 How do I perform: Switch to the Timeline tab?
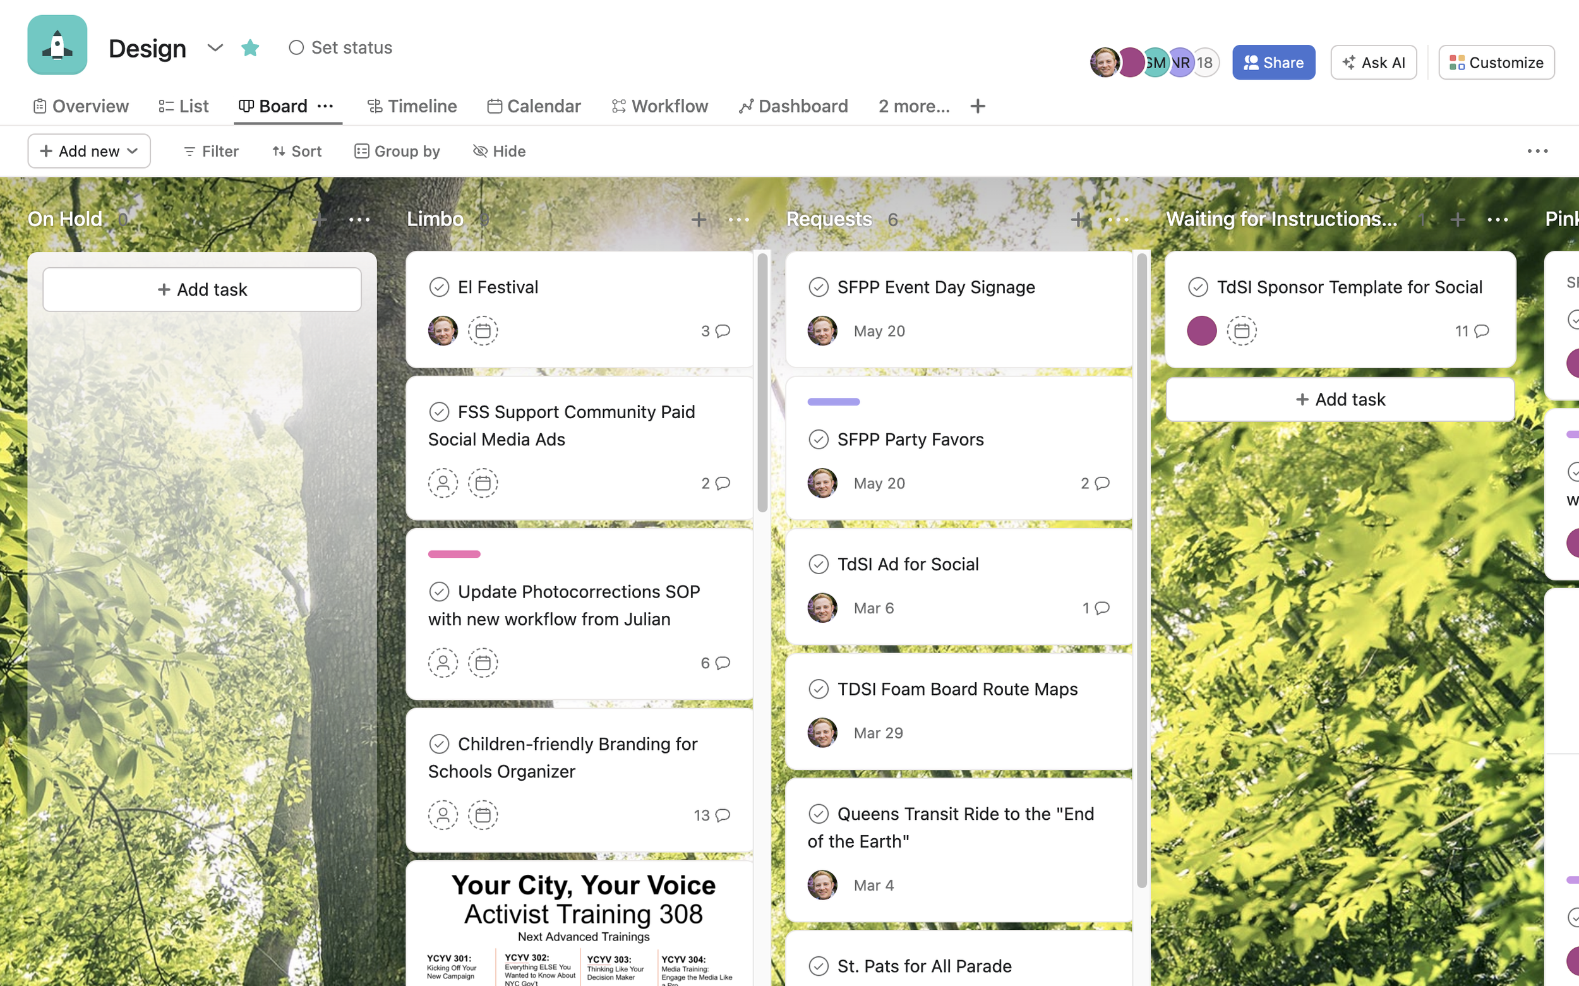point(412,106)
